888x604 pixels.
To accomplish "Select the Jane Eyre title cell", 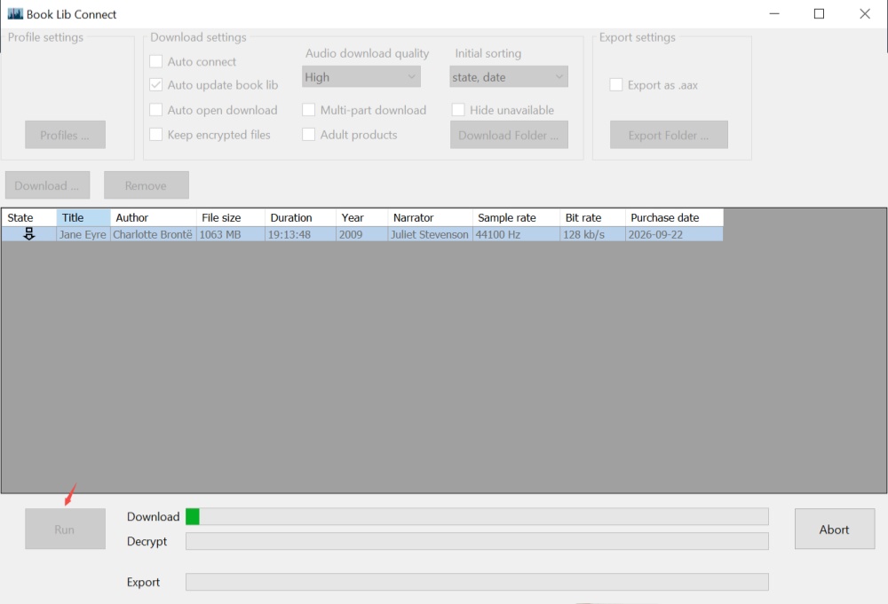I will (x=83, y=234).
